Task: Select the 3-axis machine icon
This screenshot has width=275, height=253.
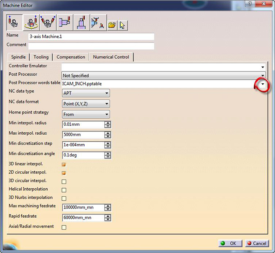Action: 15,23
